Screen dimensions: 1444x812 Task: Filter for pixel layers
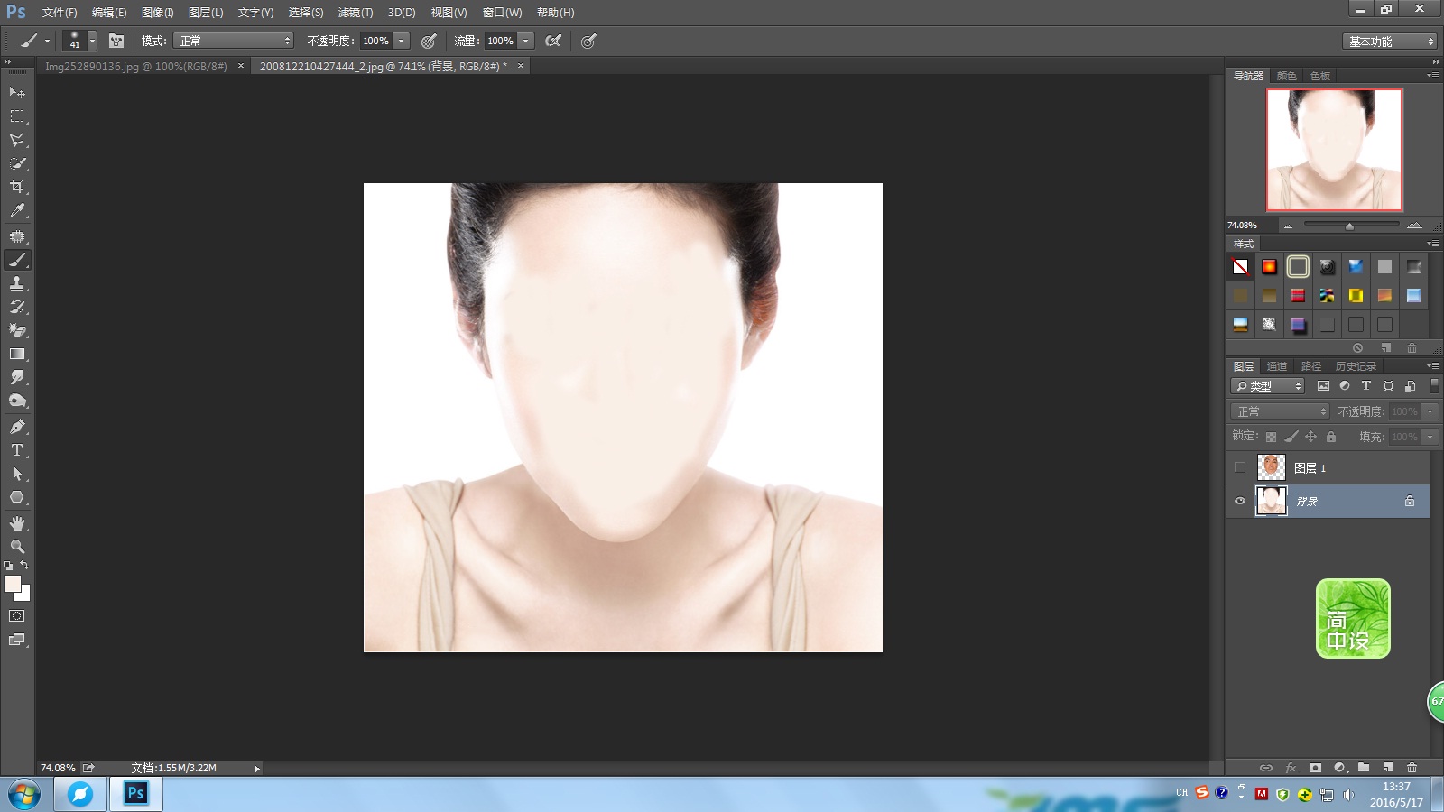pyautogui.click(x=1323, y=386)
